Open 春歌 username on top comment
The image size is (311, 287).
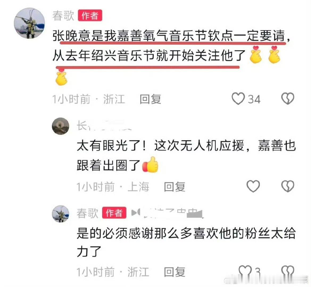(x=63, y=15)
